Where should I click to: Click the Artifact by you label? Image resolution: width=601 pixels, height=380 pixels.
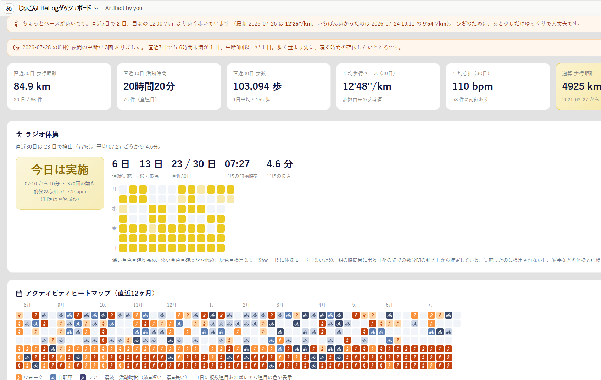click(x=124, y=8)
